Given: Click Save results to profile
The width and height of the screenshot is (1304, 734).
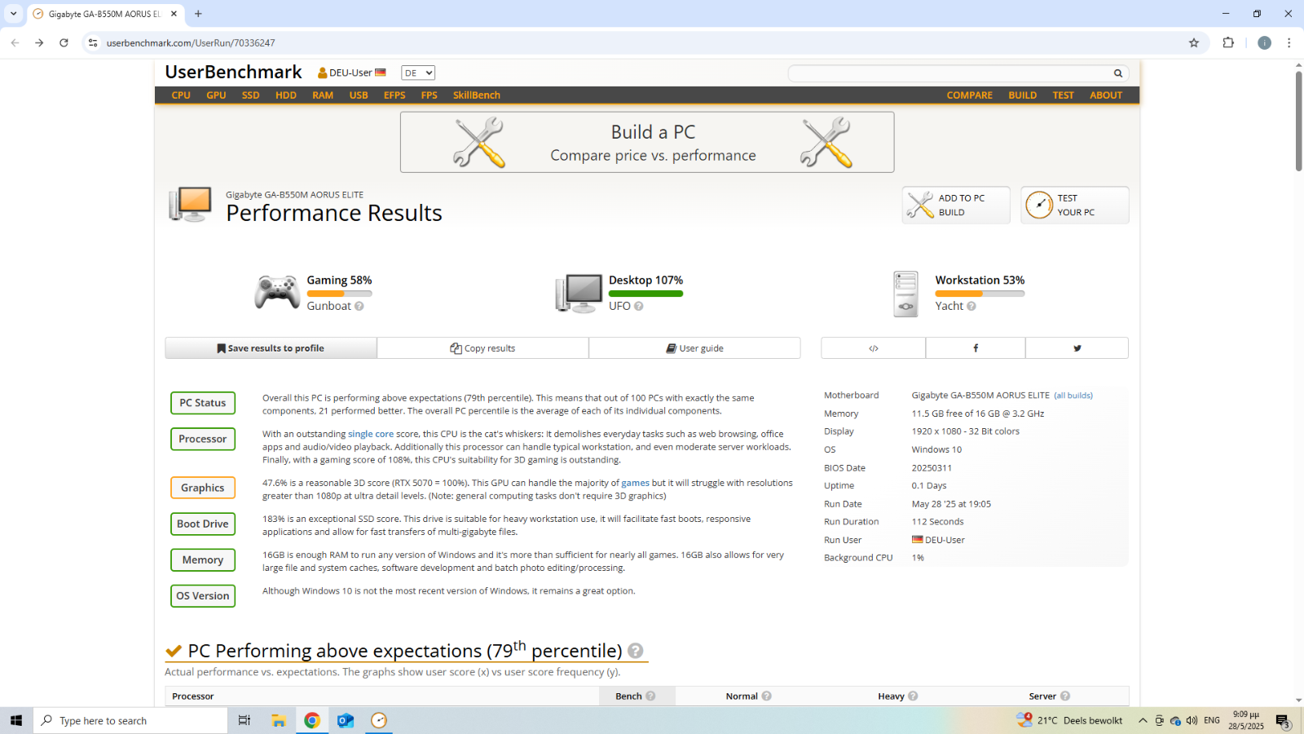Looking at the screenshot, I should pyautogui.click(x=271, y=348).
